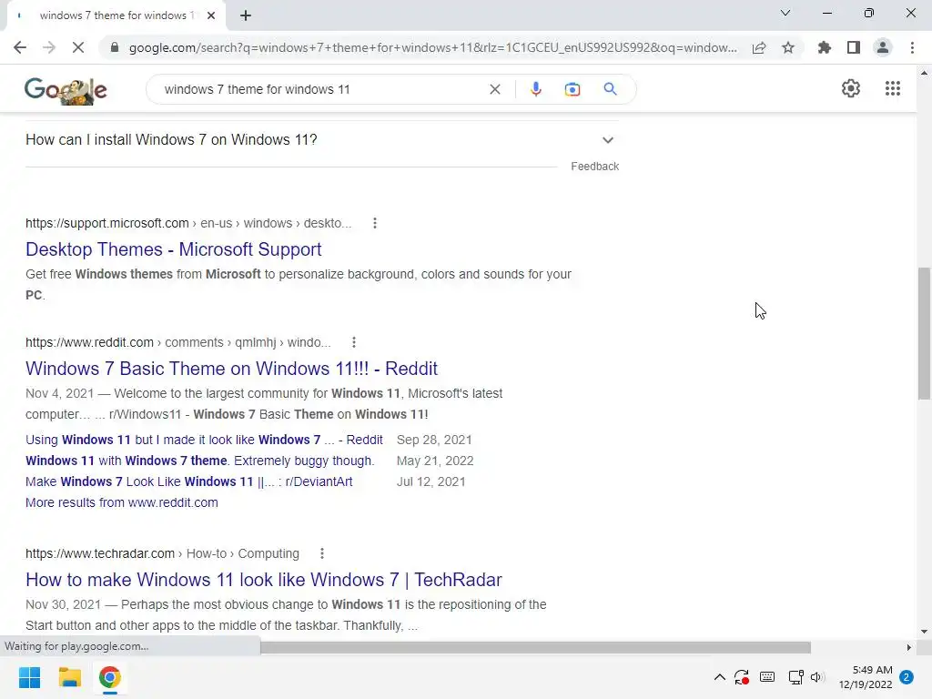Close the windows 7 theme tab
932x699 pixels.
pyautogui.click(x=211, y=15)
